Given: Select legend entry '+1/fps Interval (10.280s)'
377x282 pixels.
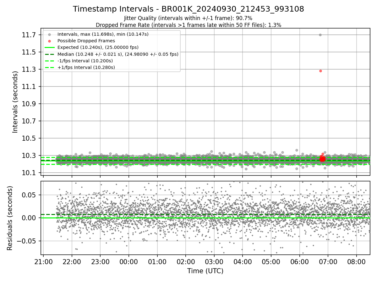Looking at the screenshot, I should point(86,67).
